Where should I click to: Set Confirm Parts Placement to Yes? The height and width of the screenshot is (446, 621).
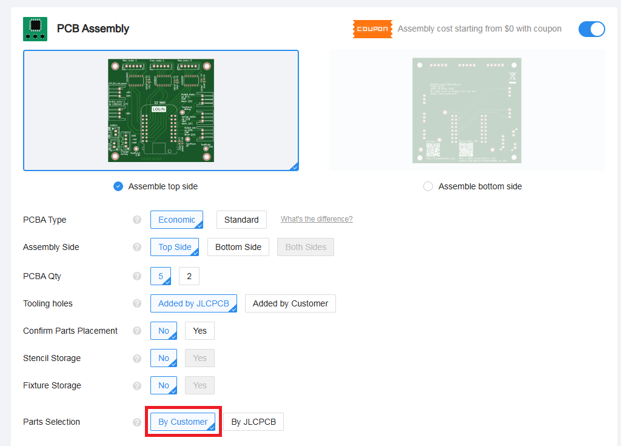(x=200, y=331)
